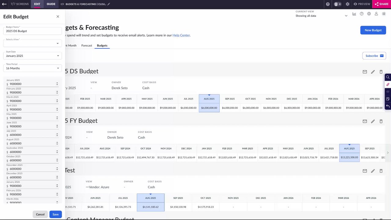
Task: Click the bar chart icon near Current View
Action: (354, 14)
